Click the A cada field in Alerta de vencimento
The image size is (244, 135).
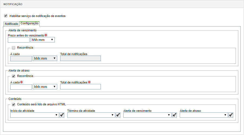pyautogui.click(x=21, y=58)
